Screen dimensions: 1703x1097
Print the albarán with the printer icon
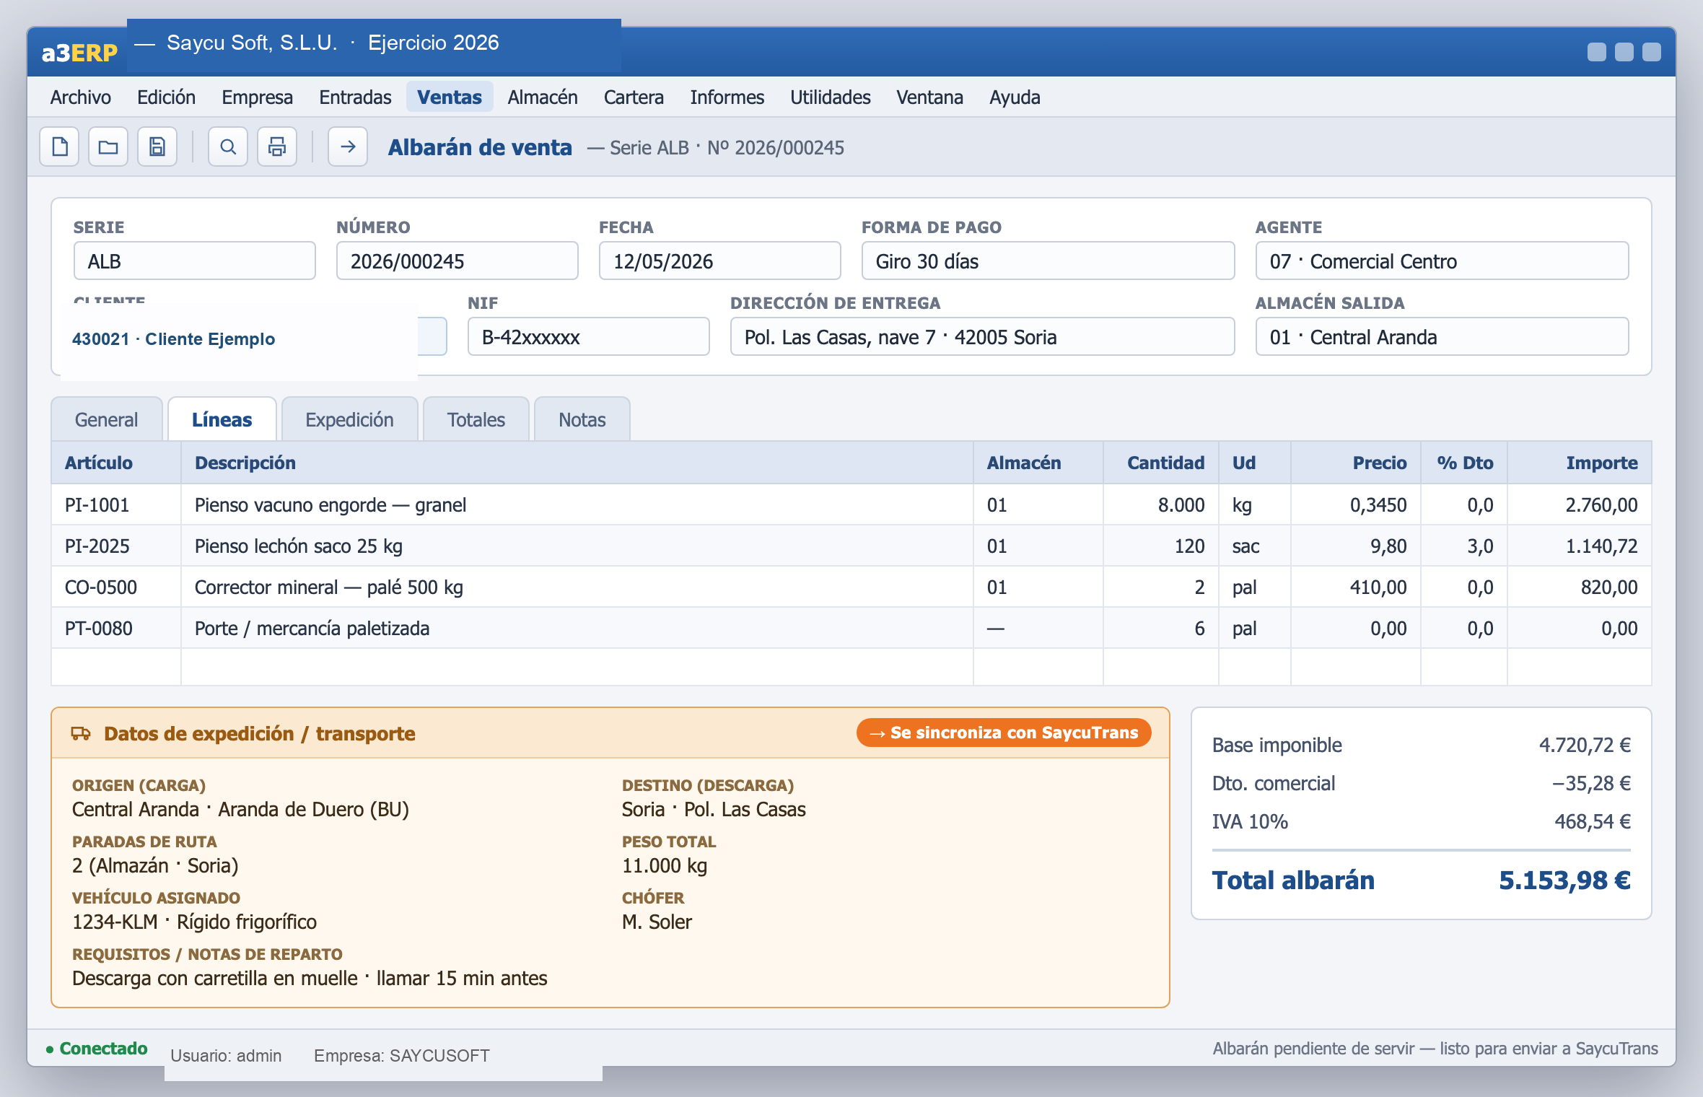coord(277,147)
